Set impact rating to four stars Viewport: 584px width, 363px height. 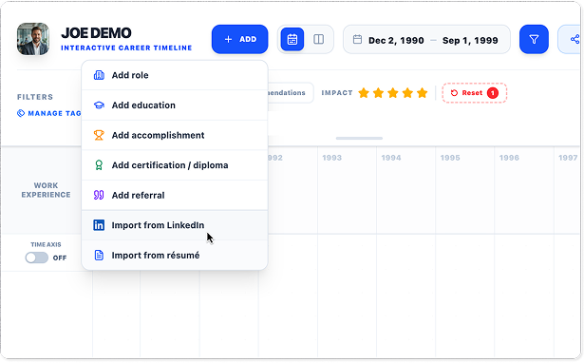(x=407, y=93)
